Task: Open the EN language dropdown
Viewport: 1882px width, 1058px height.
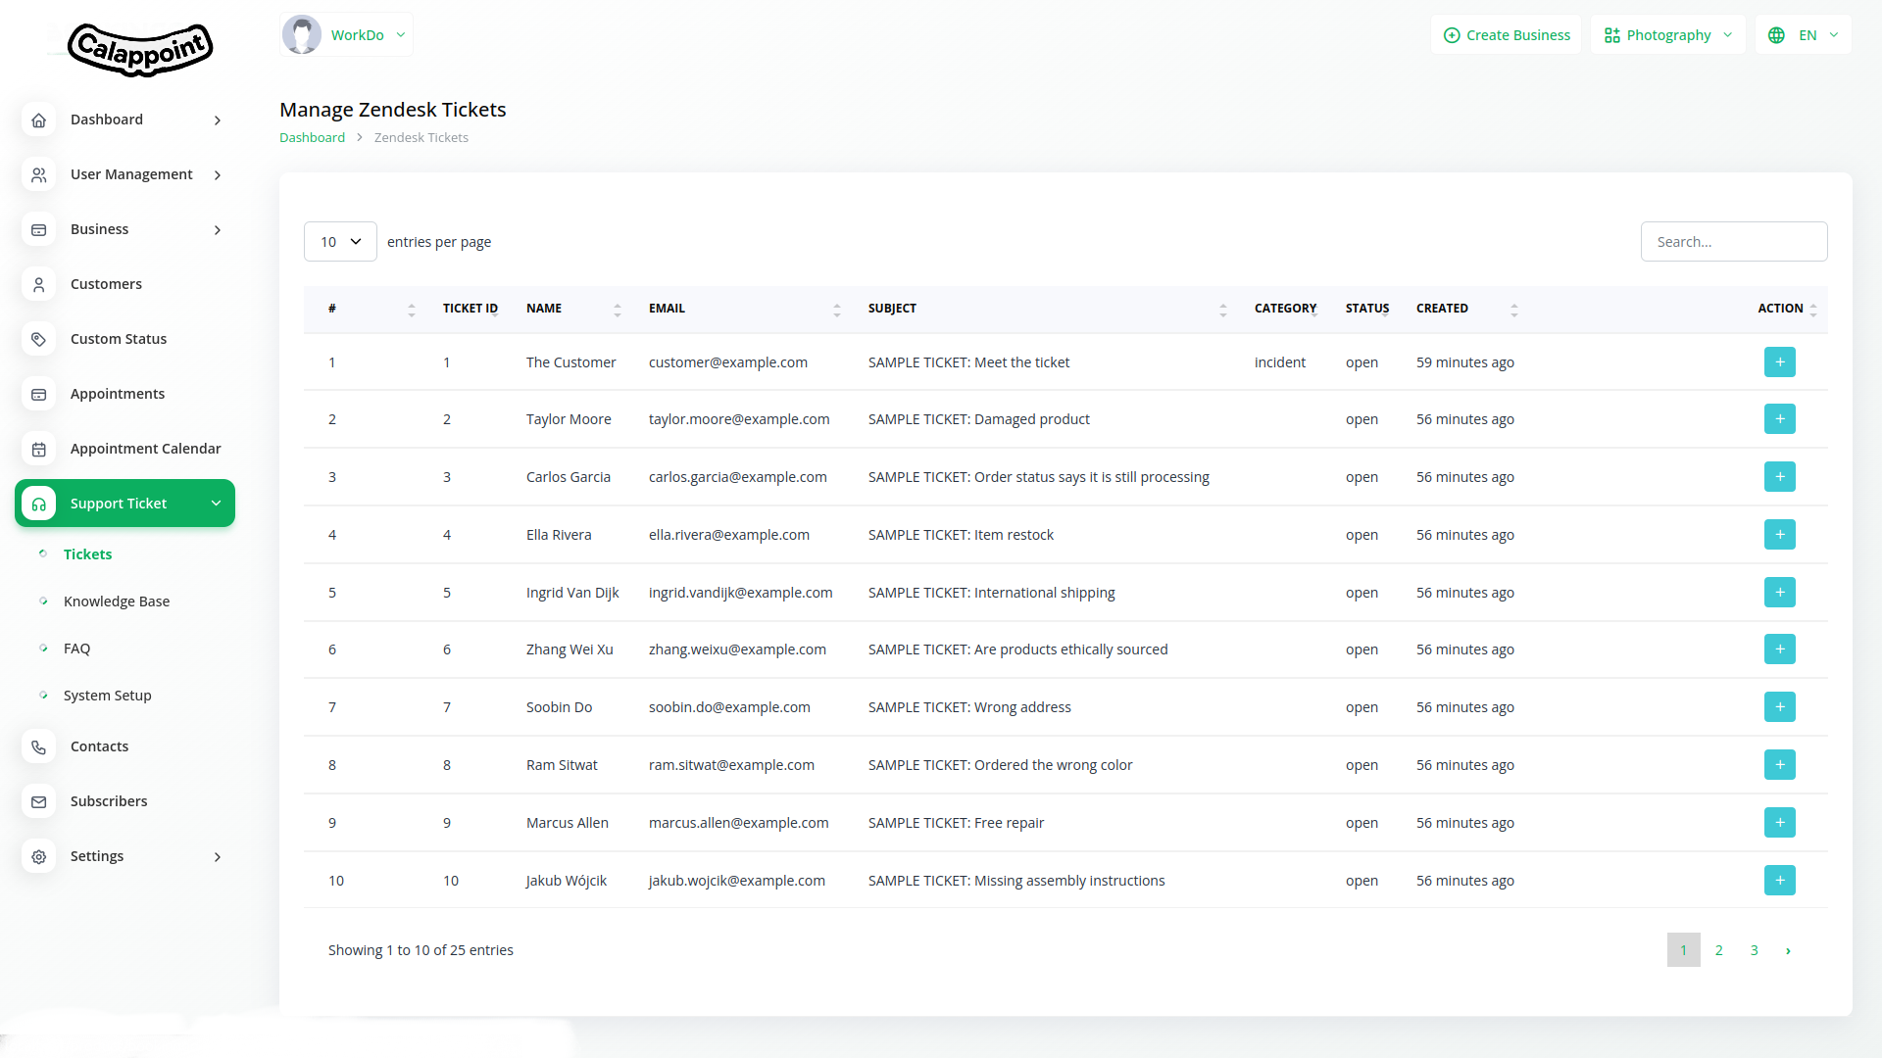Action: [x=1804, y=35]
